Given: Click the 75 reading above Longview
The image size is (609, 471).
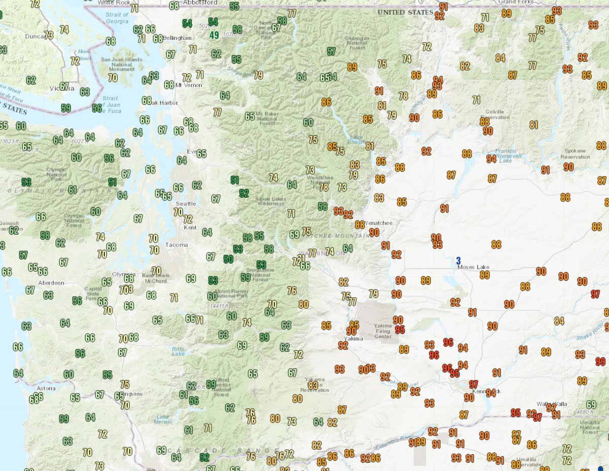Looking at the screenshot, I should [x=124, y=385].
